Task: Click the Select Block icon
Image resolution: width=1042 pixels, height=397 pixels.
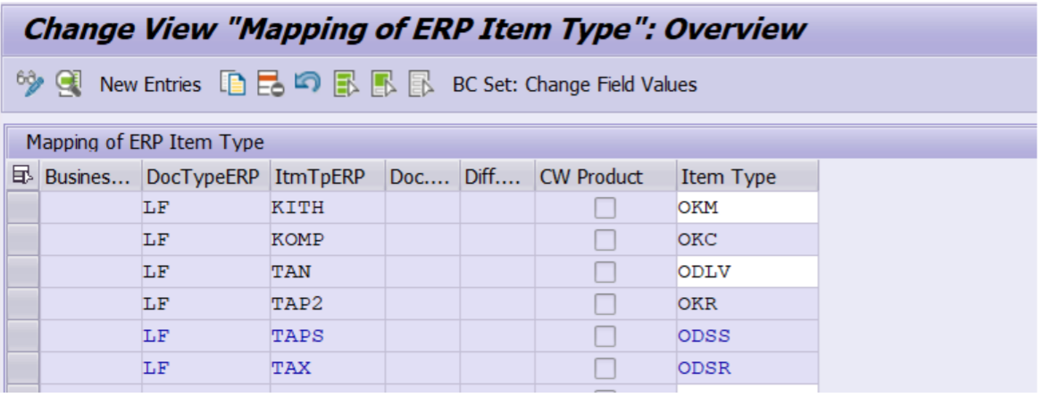Action: coord(382,85)
